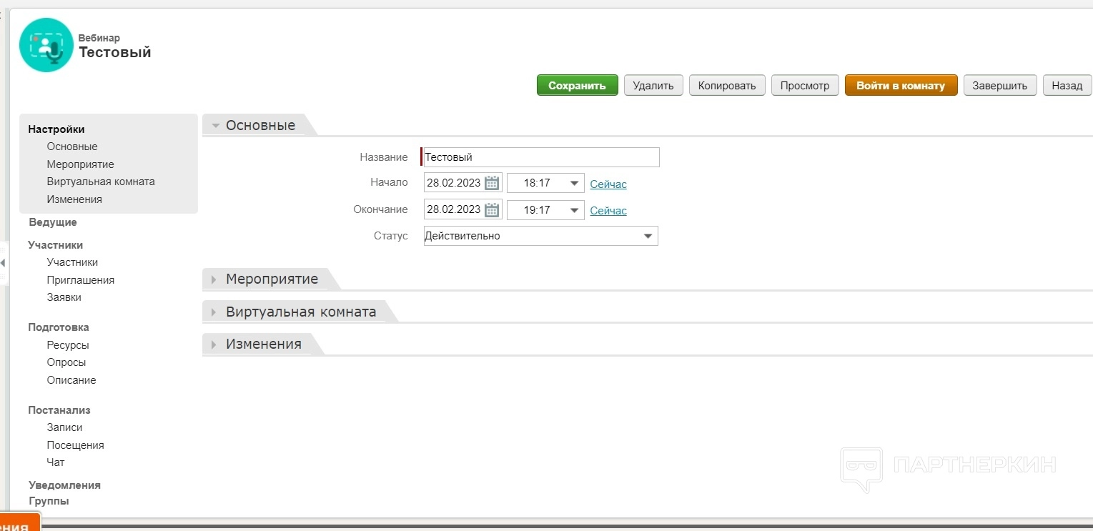Open Посещения in the sidebar

point(76,445)
